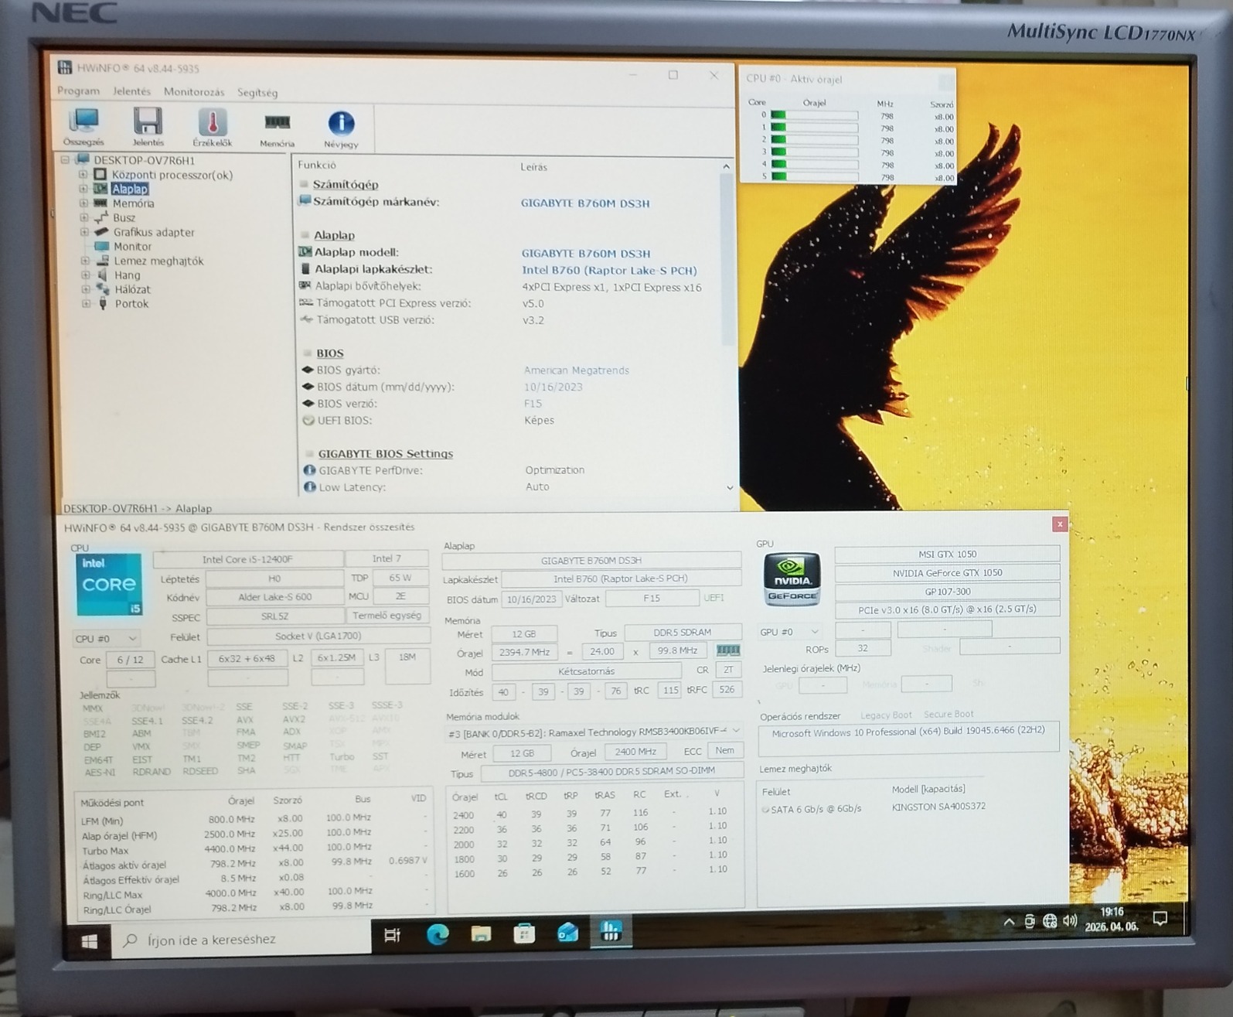Click the MSI GTX 1050 field

947,554
